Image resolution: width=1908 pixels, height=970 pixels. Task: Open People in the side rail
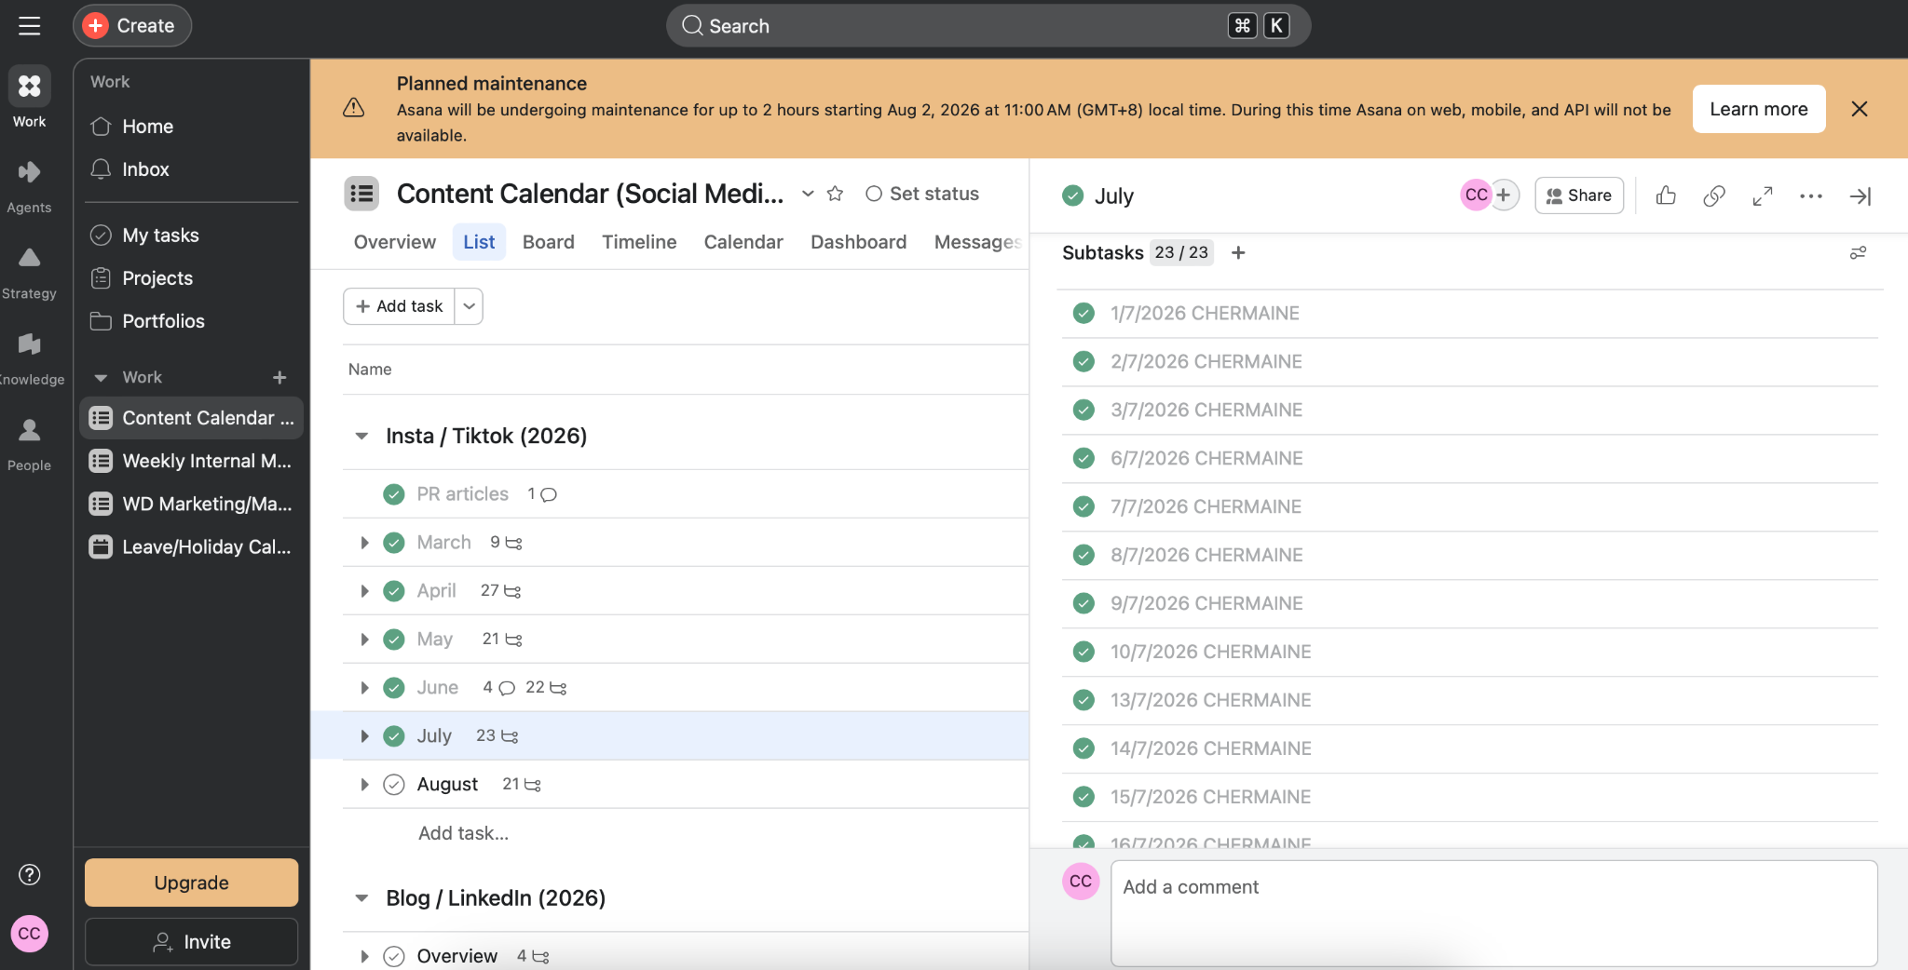[x=29, y=444]
